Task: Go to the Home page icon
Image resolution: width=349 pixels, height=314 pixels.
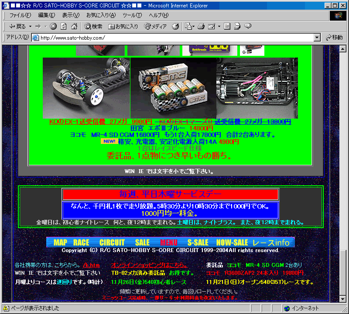Action: [x=74, y=27]
